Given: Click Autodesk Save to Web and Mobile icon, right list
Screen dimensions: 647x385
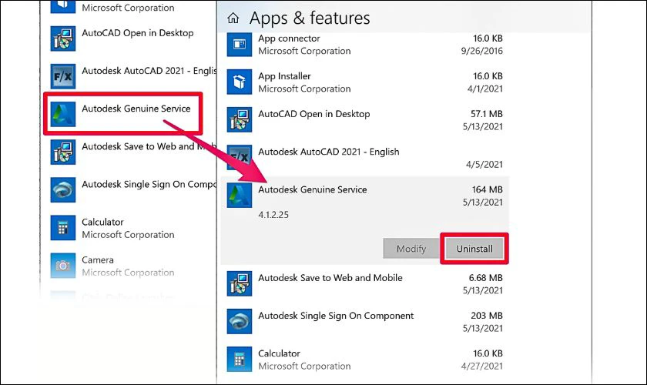Looking at the screenshot, I should (240, 283).
